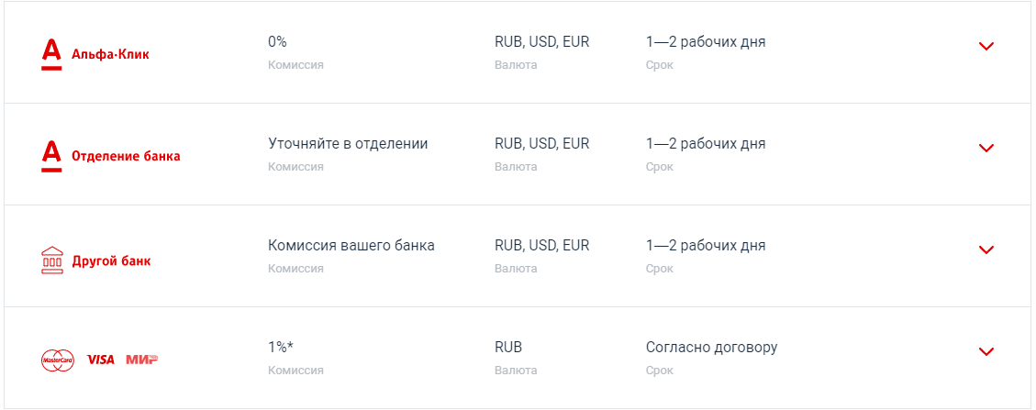The image size is (1036, 410).
Task: Click the VISA logo
Action: [x=100, y=360]
